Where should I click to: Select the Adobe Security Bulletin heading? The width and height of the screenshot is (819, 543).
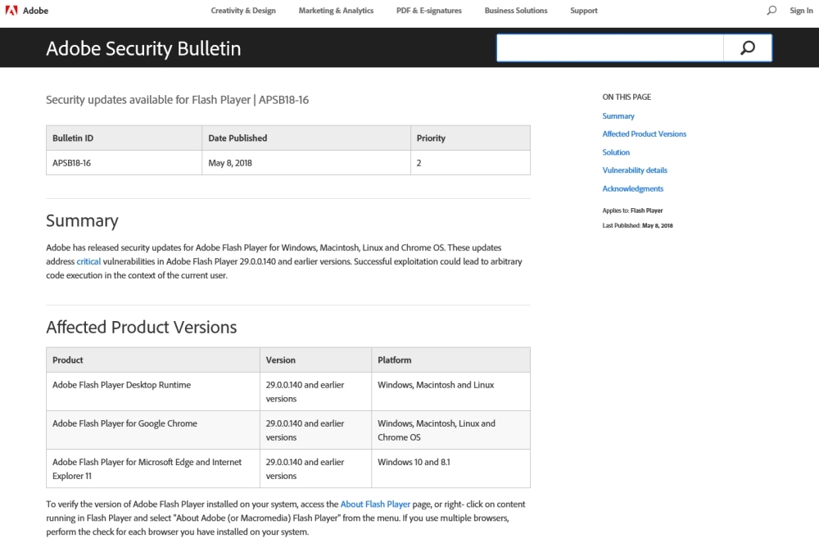click(x=143, y=48)
